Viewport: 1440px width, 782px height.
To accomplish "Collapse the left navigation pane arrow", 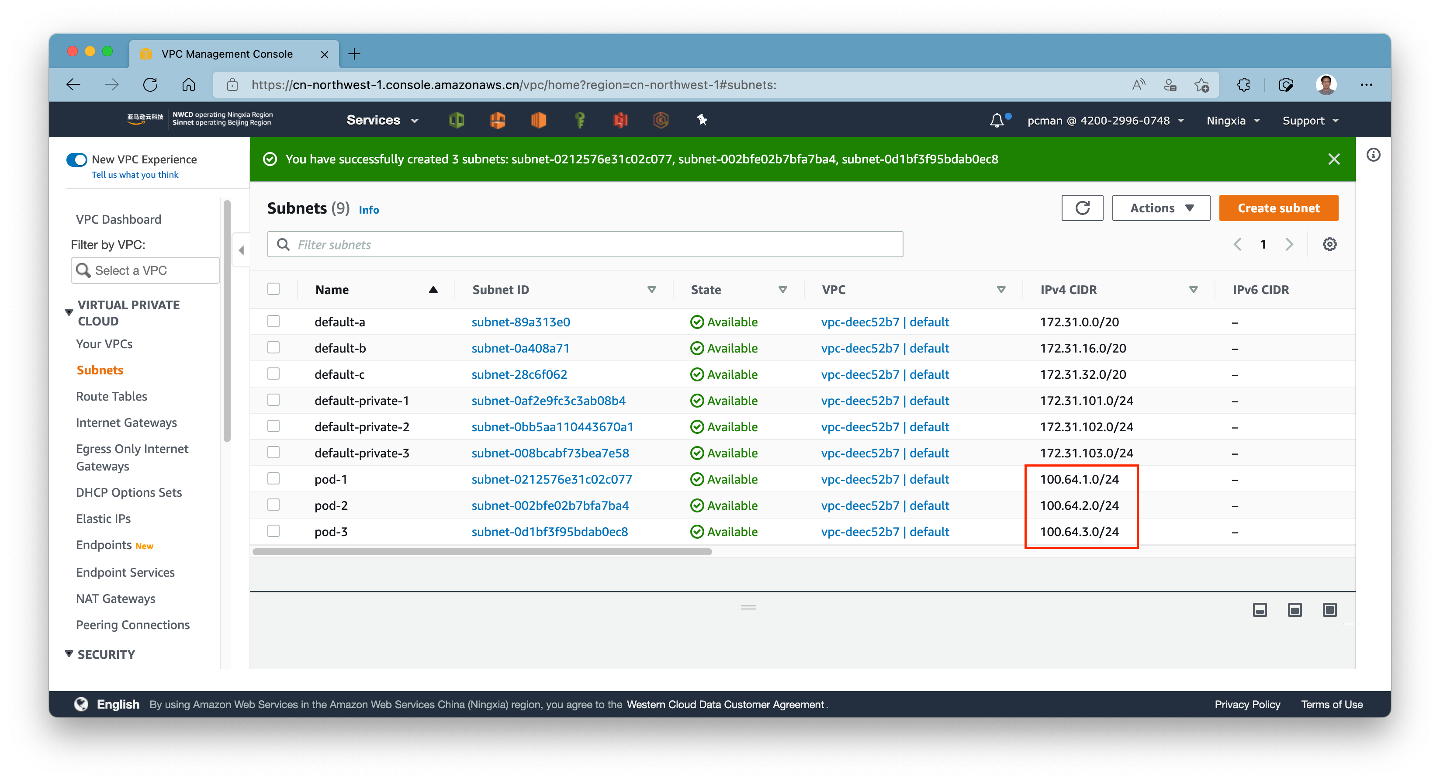I will 241,250.
